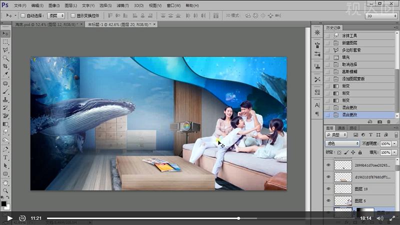
Task: Go back to 多边形套索 history state
Action: coord(351,50)
